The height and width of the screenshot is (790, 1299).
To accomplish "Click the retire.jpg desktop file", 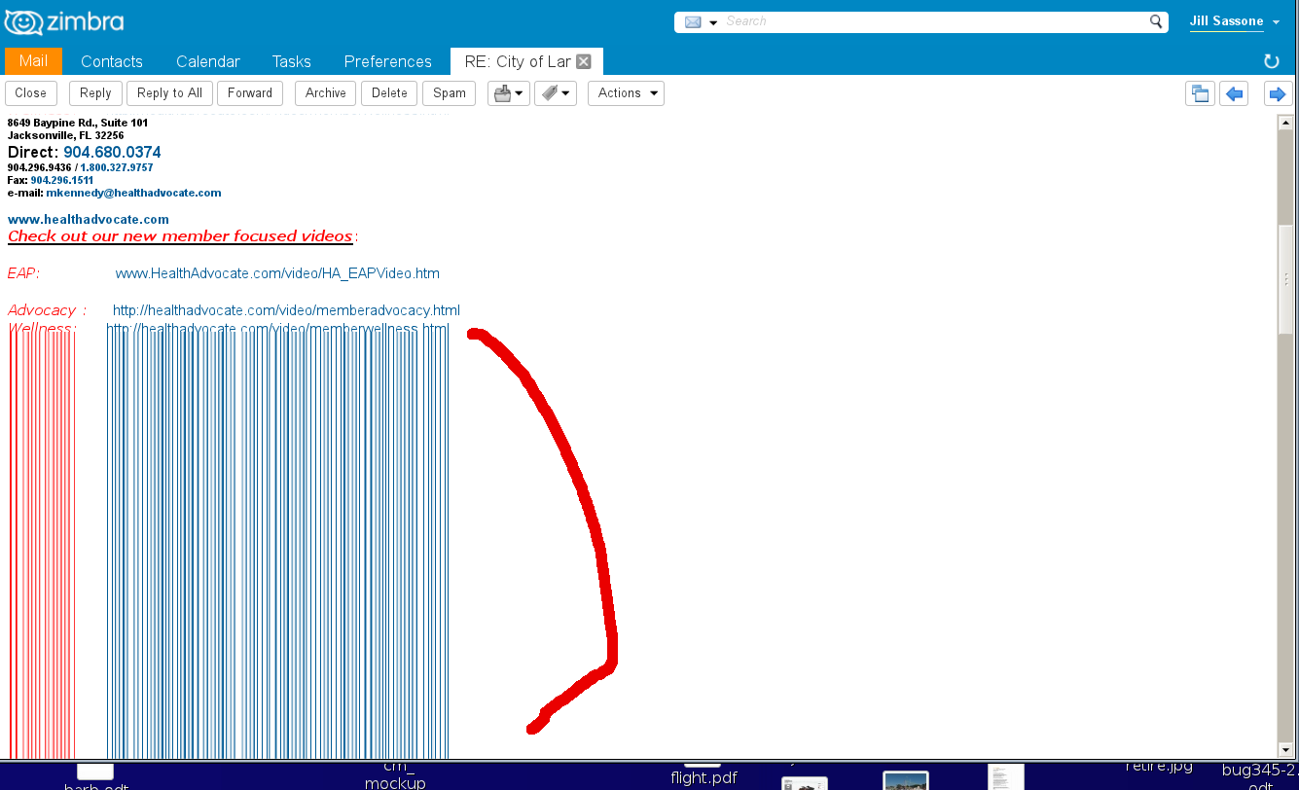I will (1159, 767).
